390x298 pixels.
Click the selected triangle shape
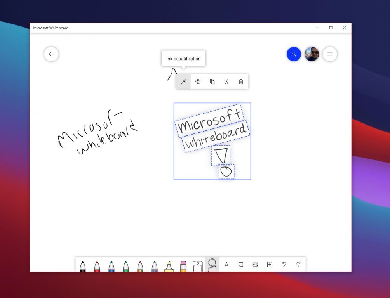coord(221,156)
